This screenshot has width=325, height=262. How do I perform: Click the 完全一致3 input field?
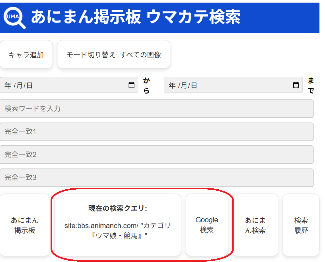point(157,178)
